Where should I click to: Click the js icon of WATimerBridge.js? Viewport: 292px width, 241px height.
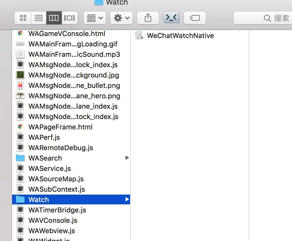20,210
